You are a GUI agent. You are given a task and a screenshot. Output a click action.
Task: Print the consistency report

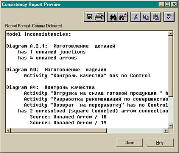(99, 17)
